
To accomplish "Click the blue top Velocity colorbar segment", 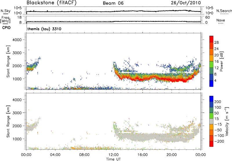I will [211, 99].
